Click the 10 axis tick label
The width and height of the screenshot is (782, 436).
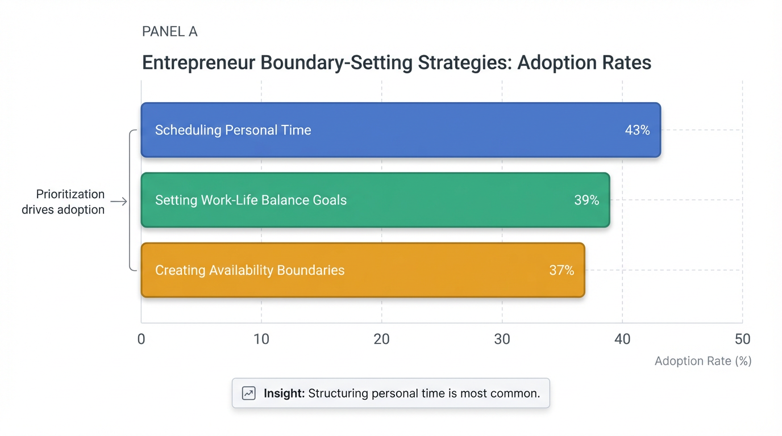261,339
